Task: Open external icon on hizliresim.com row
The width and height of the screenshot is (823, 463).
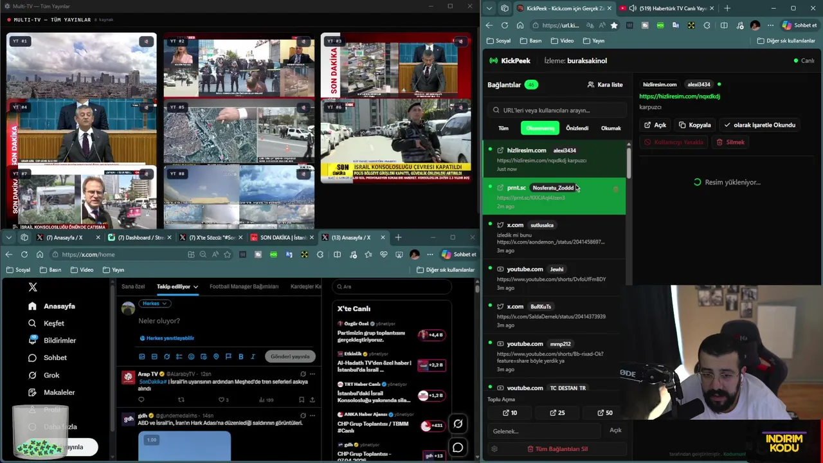Action: [500, 150]
